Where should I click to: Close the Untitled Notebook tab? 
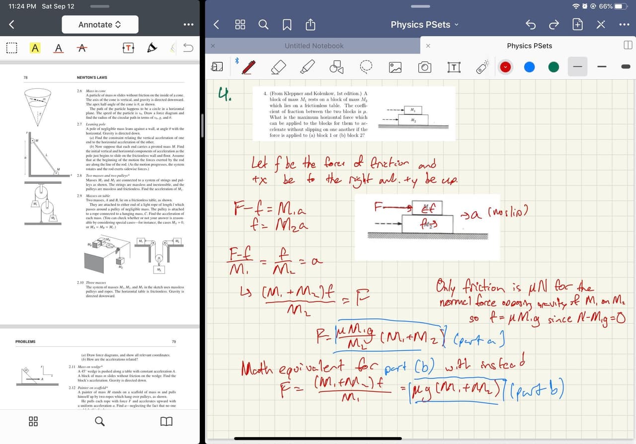[213, 46]
